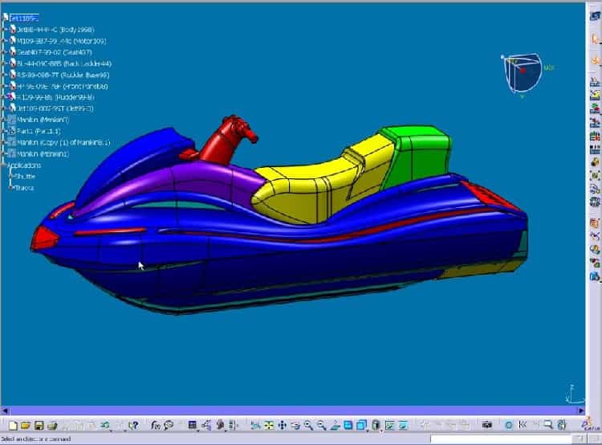Click the Print icon in bottom toolbar
This screenshot has width=602, height=445.
tap(51, 425)
